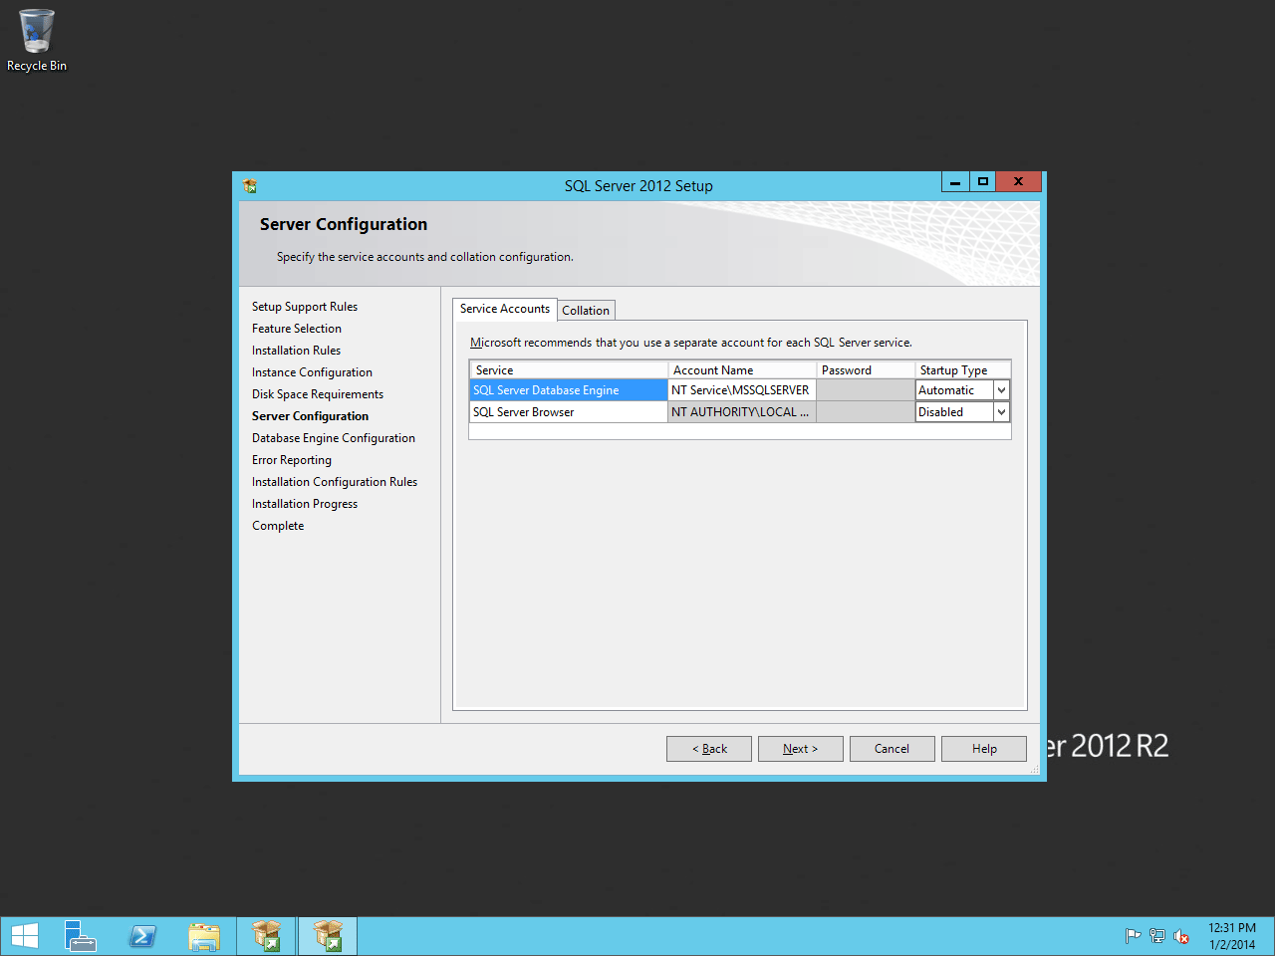Select Server Configuration step in sidebar

tap(310, 416)
